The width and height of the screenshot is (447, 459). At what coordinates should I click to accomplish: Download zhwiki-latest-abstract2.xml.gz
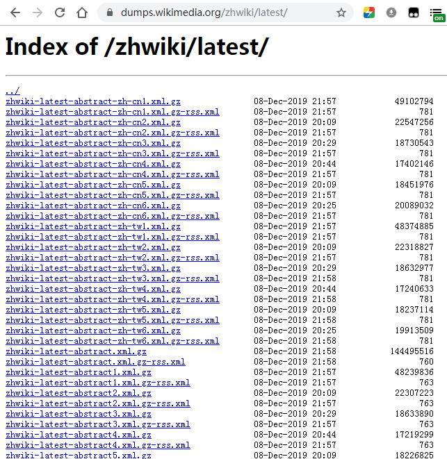79,393
